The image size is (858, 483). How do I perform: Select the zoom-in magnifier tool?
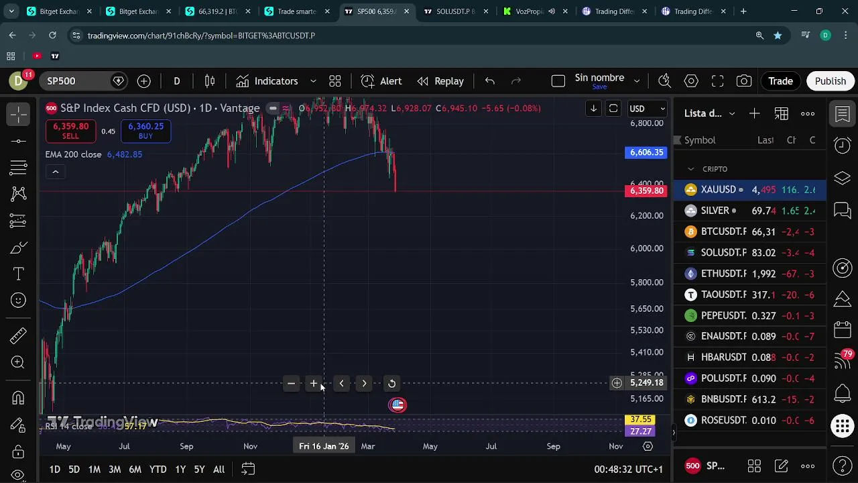pos(19,362)
